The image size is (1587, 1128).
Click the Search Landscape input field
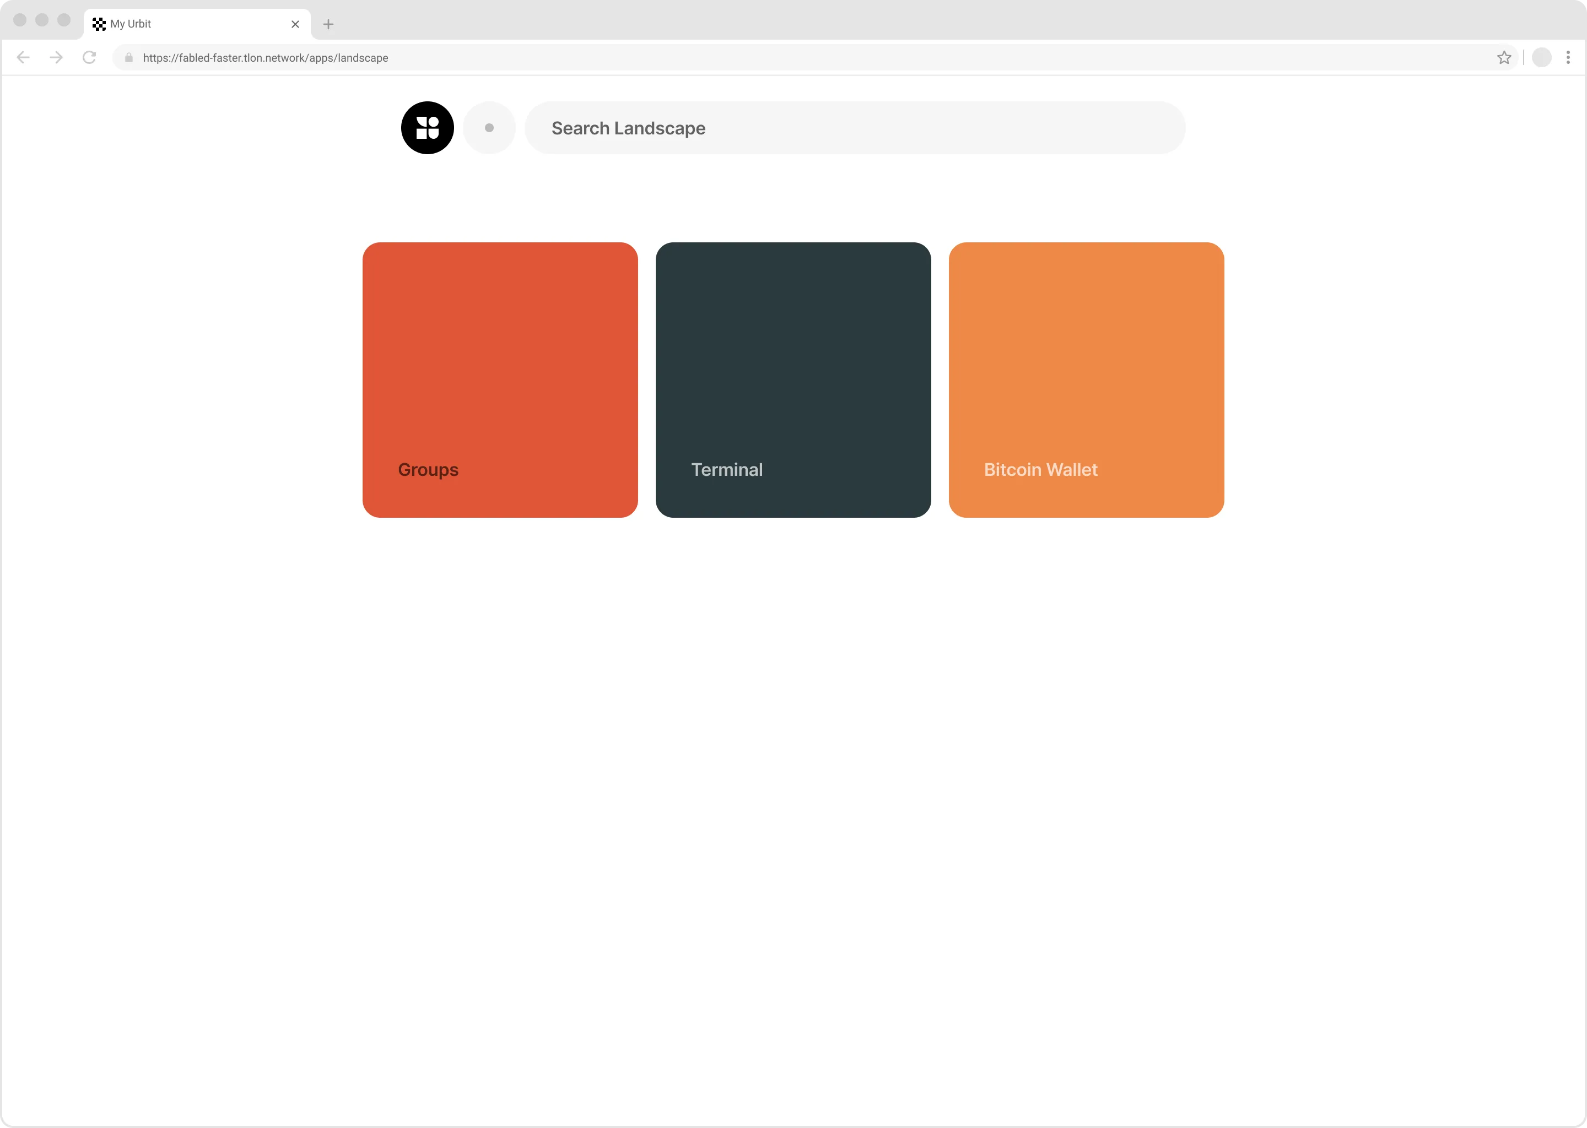coord(855,128)
